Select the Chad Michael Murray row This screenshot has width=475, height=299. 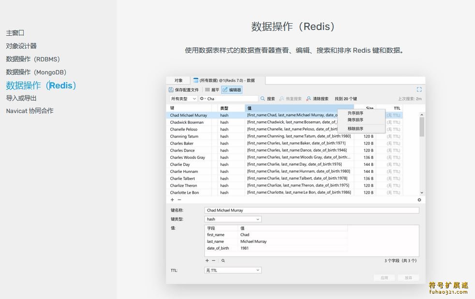click(284, 115)
